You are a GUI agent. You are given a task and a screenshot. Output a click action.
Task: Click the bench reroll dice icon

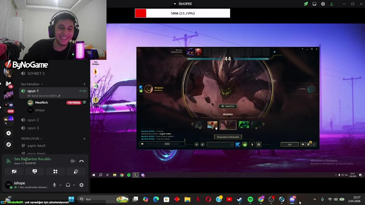(275, 52)
